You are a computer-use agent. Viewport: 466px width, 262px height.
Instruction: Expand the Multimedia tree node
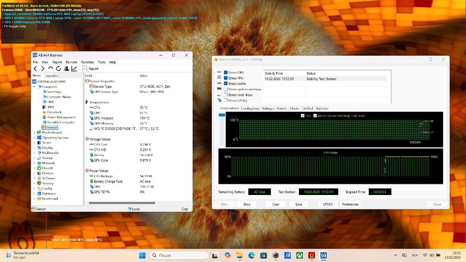click(x=34, y=153)
